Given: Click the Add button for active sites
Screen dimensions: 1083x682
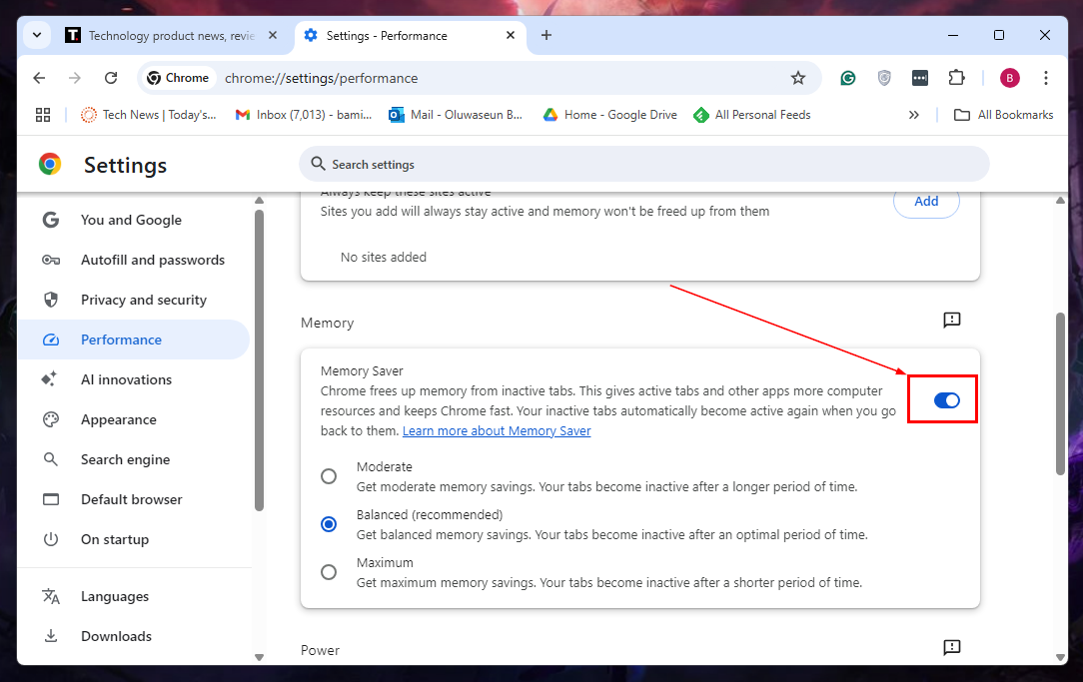Looking at the screenshot, I should tap(925, 202).
